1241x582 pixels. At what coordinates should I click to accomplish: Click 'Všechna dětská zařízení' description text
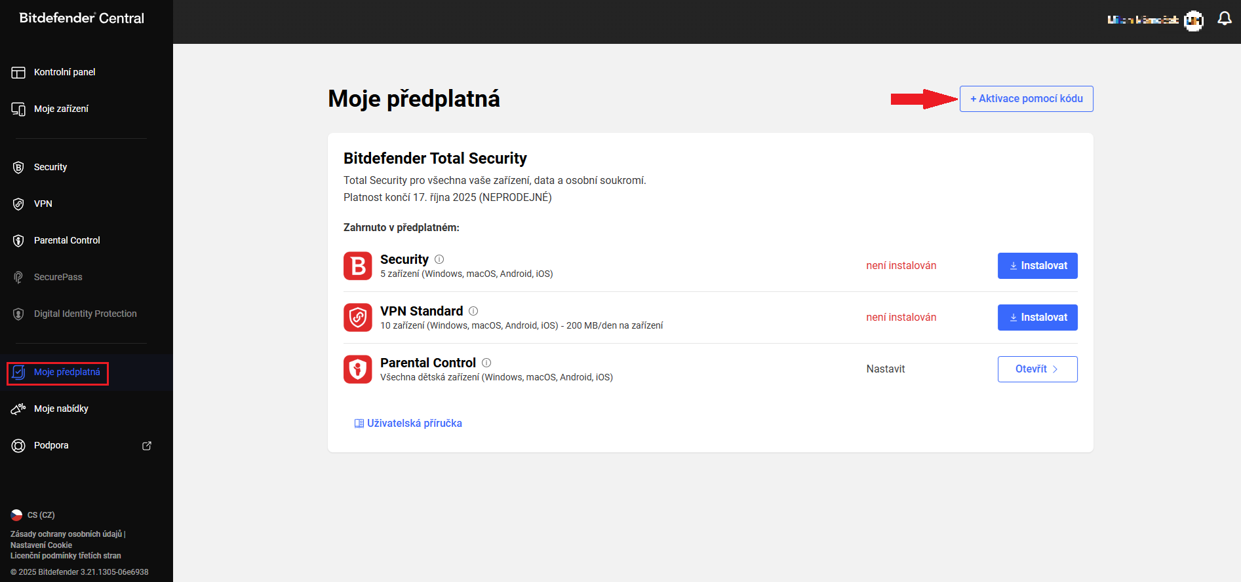(496, 378)
